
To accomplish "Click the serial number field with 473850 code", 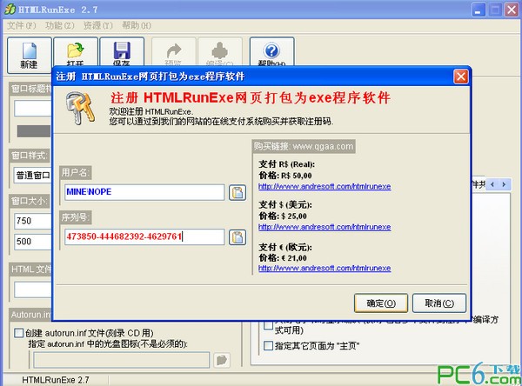I will pyautogui.click(x=144, y=237).
